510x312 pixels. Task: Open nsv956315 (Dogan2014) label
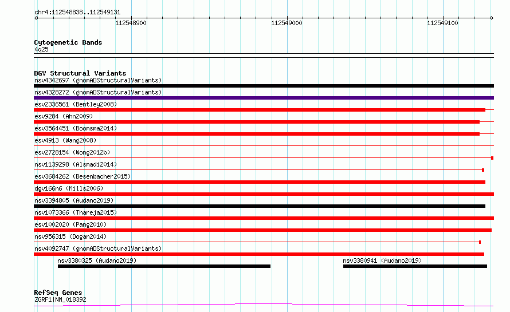tap(70, 236)
